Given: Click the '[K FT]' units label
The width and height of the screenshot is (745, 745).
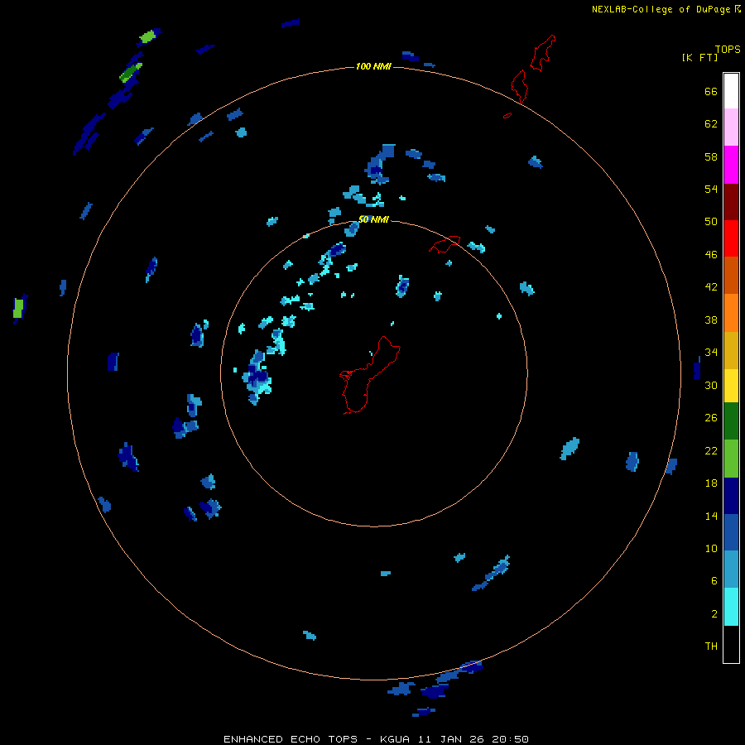Looking at the screenshot, I should 699,57.
